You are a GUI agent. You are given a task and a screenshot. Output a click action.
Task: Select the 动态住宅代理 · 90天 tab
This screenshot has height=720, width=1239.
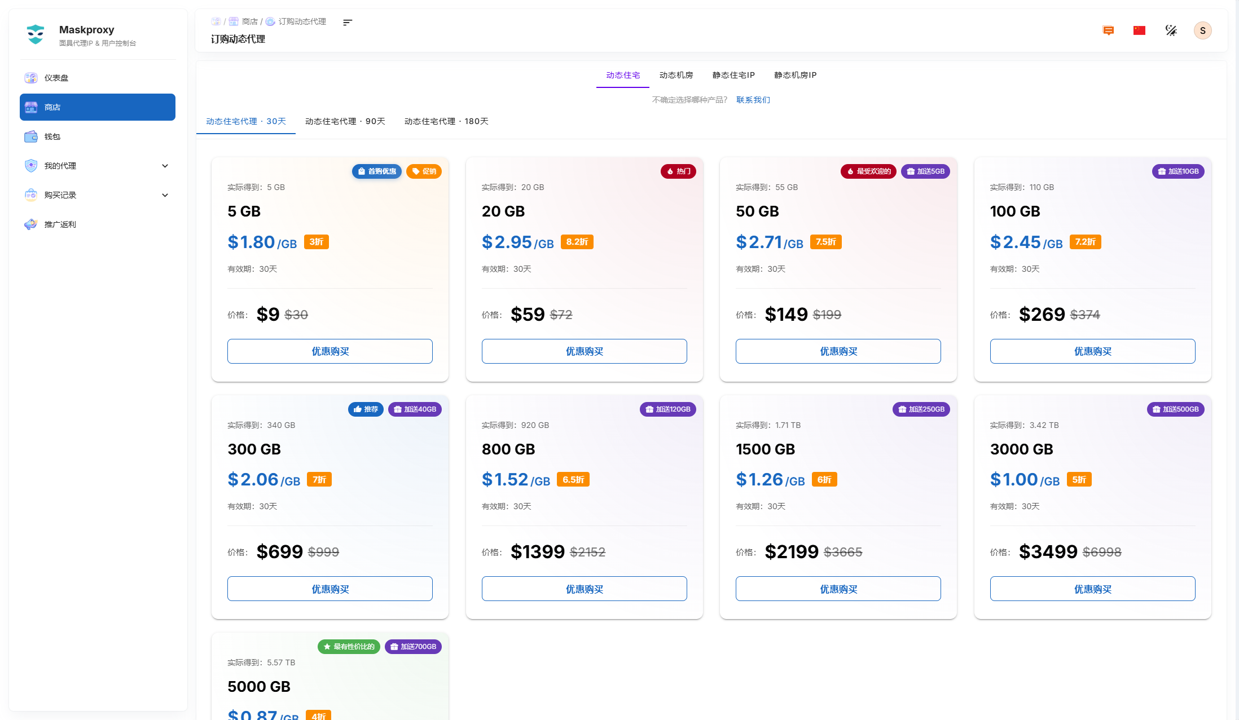(345, 121)
